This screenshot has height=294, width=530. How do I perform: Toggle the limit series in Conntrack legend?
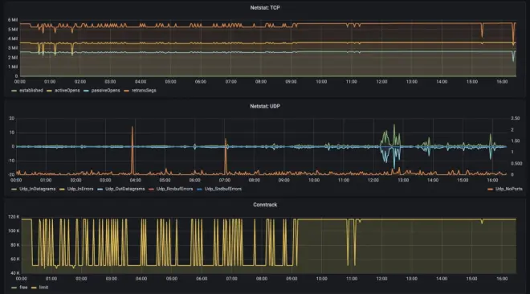[x=43, y=288]
